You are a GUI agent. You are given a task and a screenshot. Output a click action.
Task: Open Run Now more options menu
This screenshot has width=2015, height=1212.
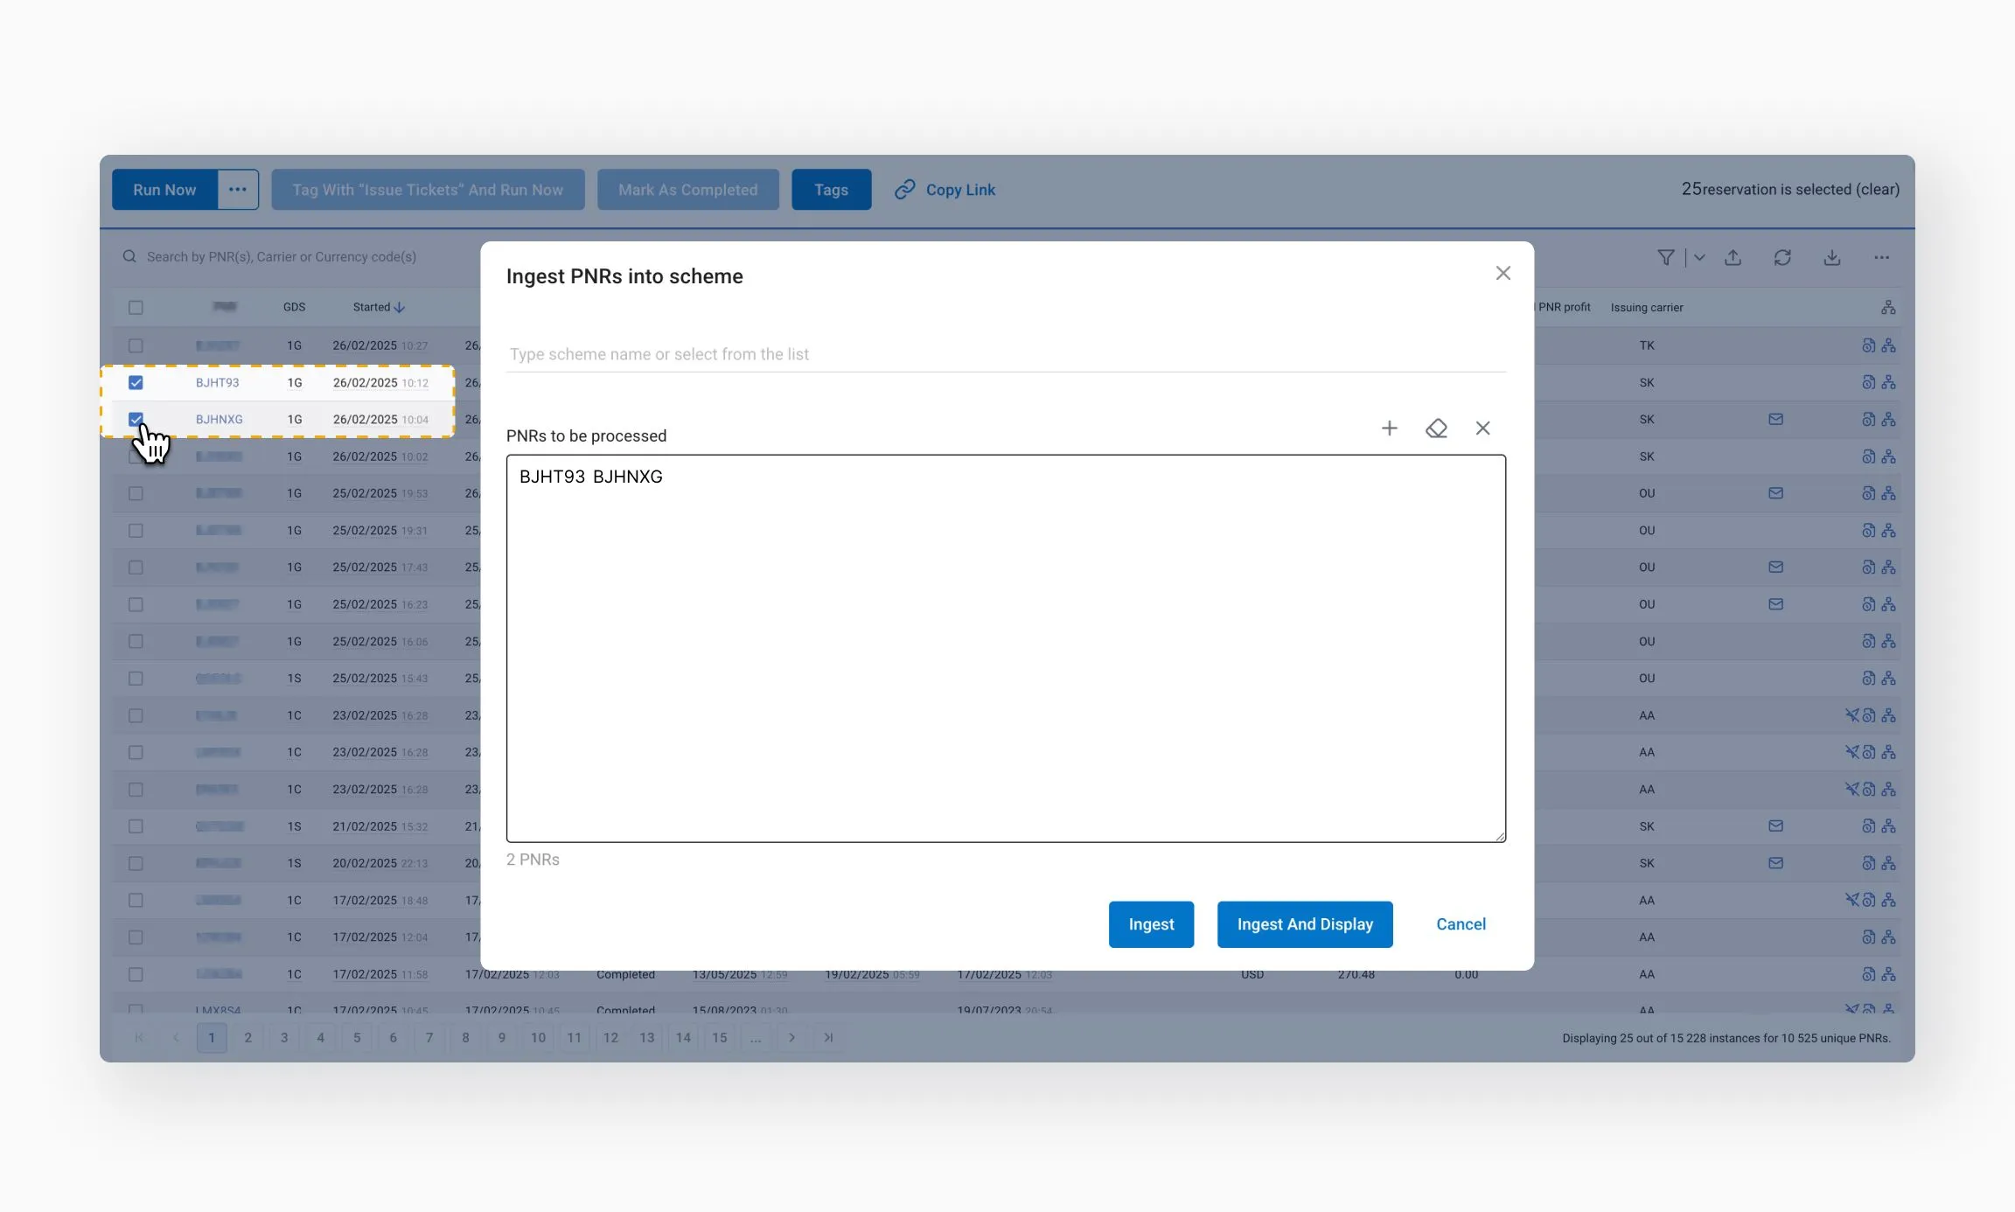[237, 190]
